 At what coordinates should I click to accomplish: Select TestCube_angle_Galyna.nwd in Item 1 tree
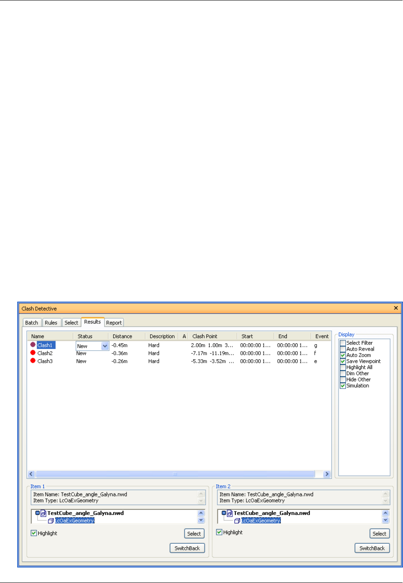click(86, 513)
